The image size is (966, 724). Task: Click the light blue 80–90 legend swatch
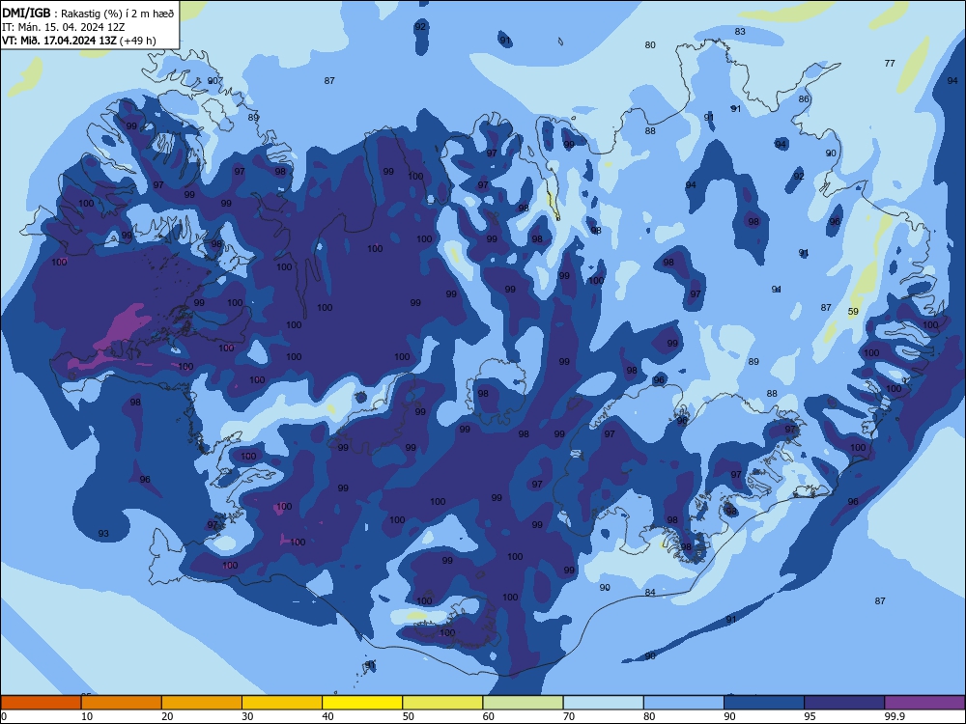click(684, 703)
